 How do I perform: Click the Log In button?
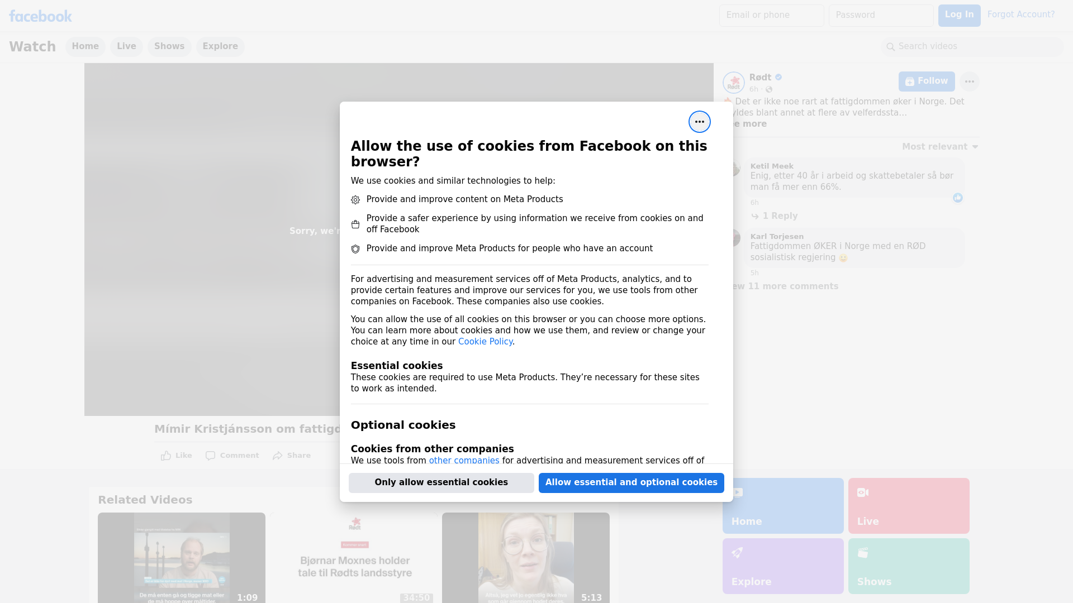tap(959, 16)
